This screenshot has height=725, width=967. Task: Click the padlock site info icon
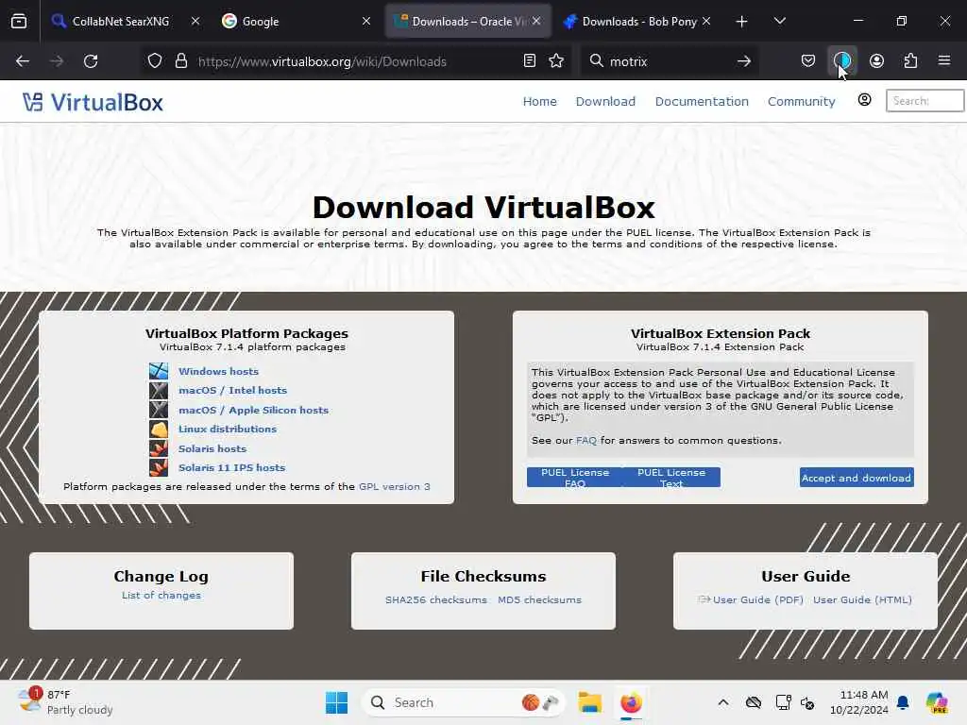180,61
